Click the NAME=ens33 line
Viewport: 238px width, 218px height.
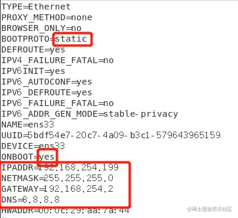(x=28, y=124)
